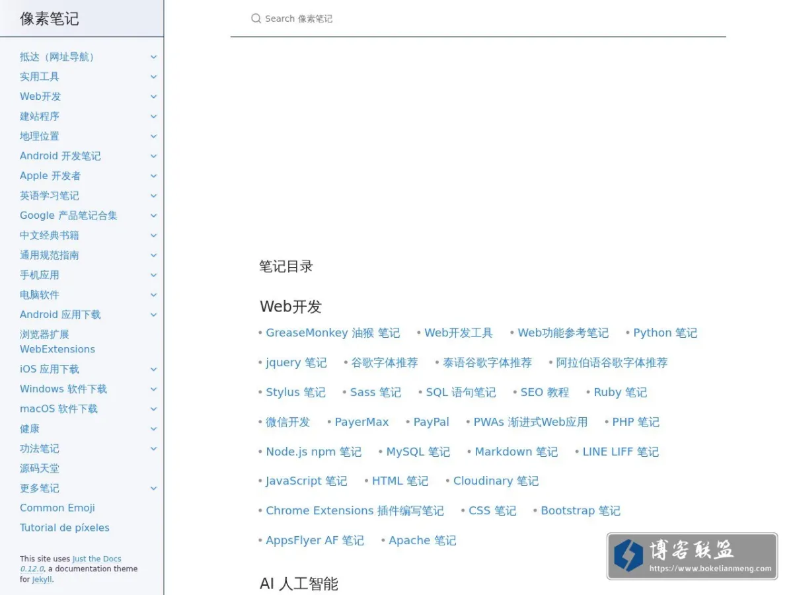Open the MySQL 笔记 link
The image size is (793, 595).
coord(418,452)
